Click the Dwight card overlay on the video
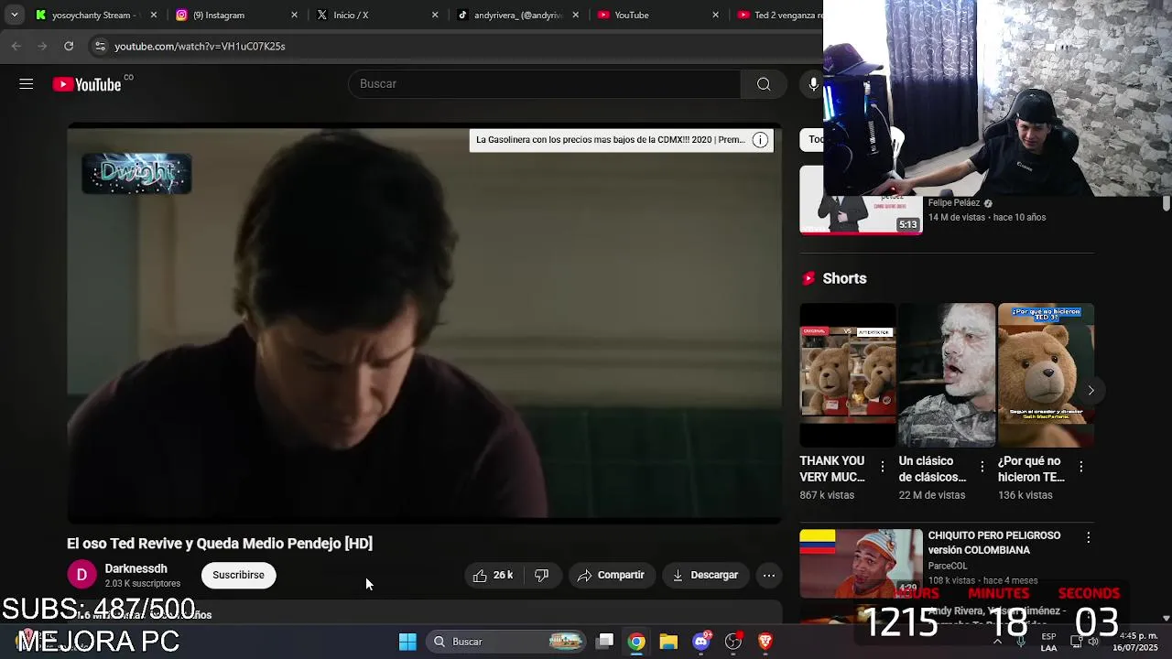Viewport: 1172px width, 659px height. click(x=136, y=174)
